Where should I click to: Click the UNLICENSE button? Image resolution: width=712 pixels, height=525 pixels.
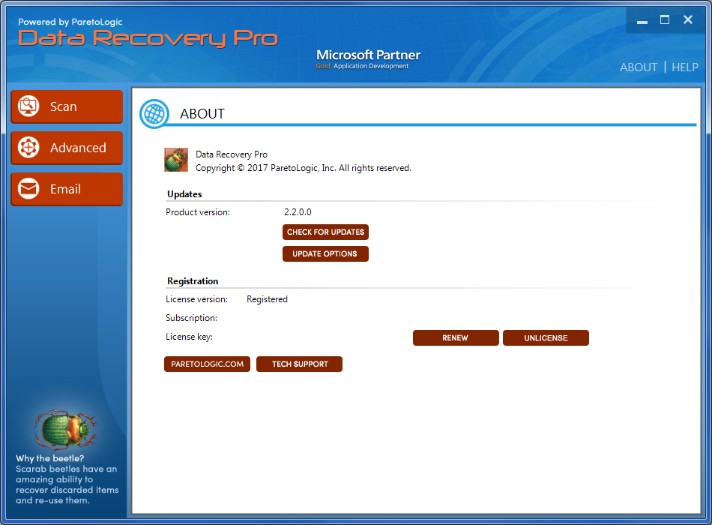tap(546, 337)
